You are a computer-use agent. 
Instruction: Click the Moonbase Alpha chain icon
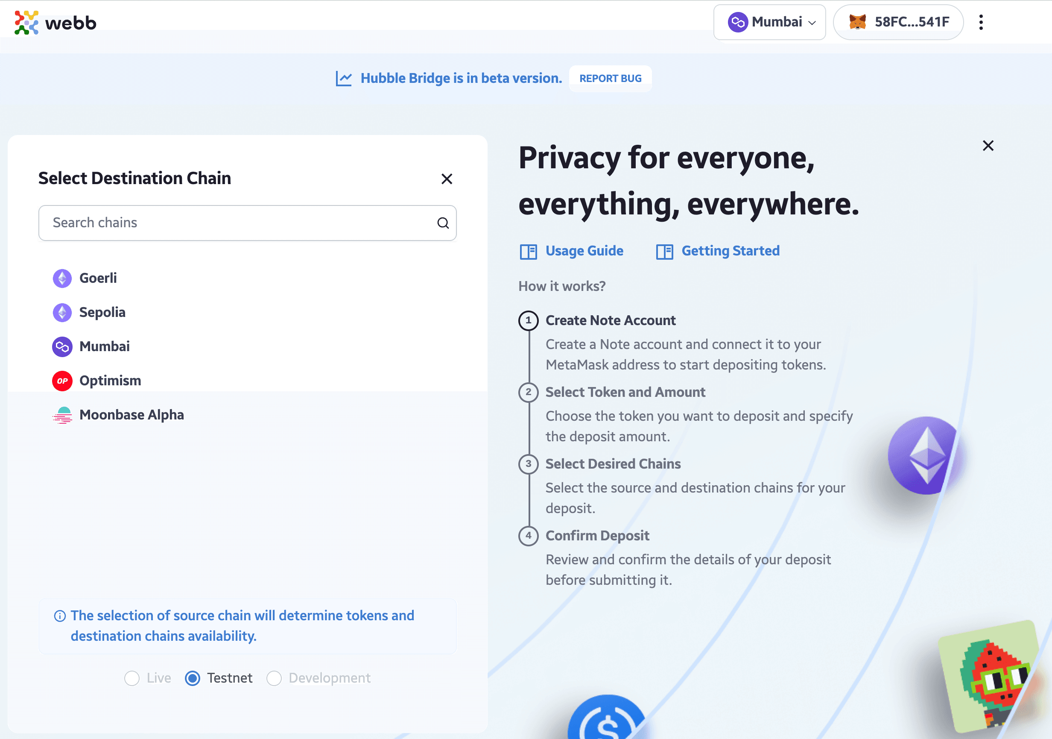62,415
